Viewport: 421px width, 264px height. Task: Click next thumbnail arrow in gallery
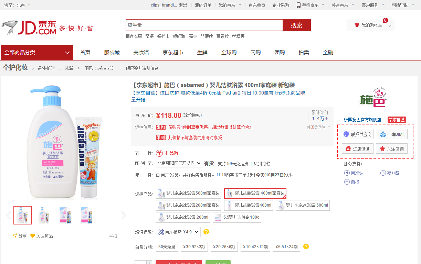tap(124, 216)
